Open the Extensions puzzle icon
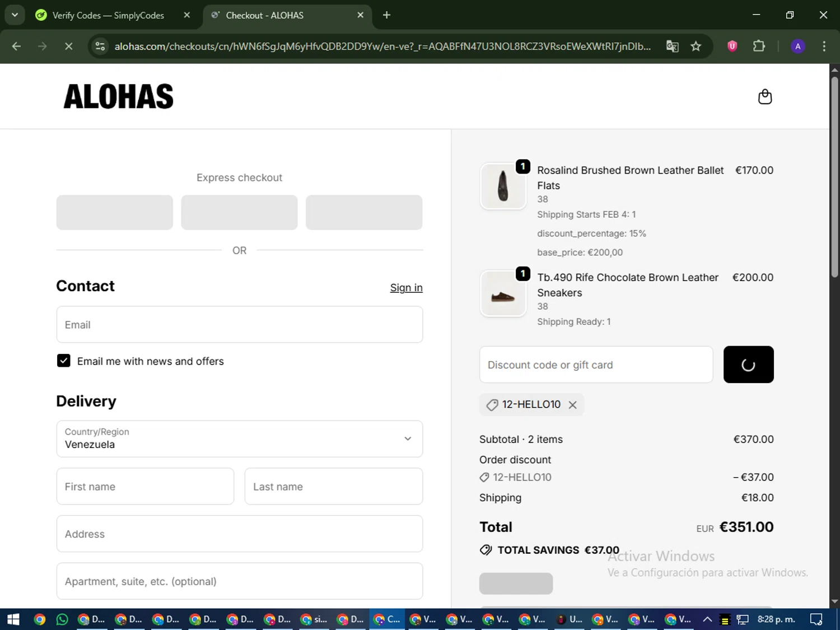The height and width of the screenshot is (630, 840). (x=759, y=46)
